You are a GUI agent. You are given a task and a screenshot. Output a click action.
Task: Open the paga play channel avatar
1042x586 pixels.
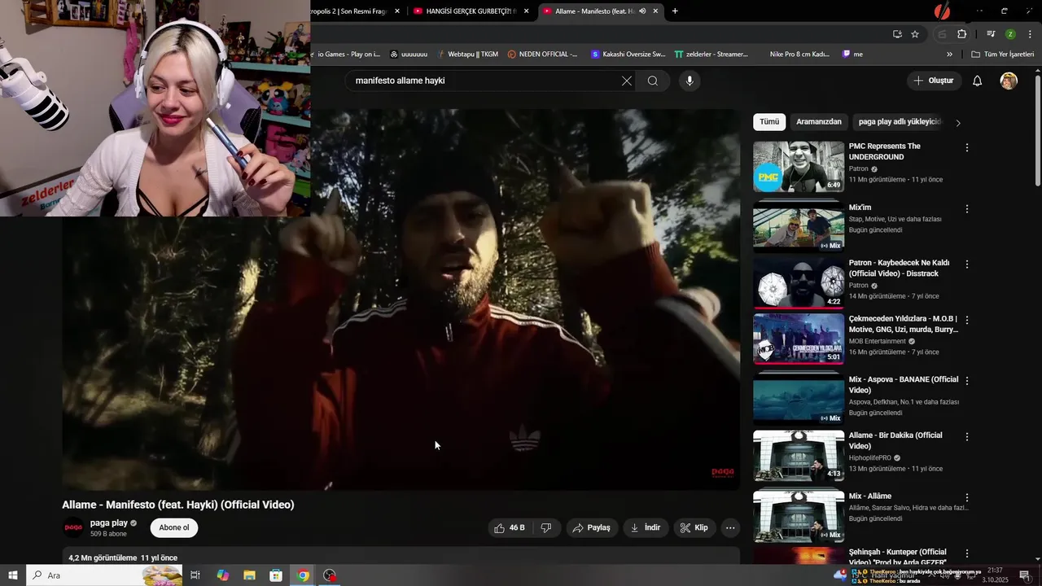tap(73, 527)
